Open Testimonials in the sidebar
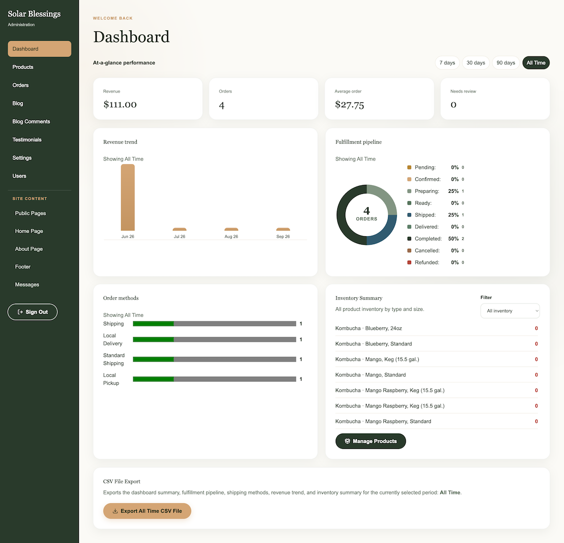The image size is (564, 543). [40, 140]
